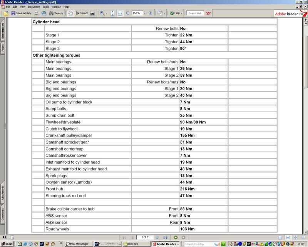
Task: Click the vertical scrollbar up arrow
Action: [x=306, y=24]
